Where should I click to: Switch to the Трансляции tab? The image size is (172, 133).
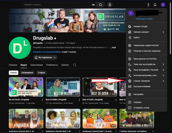tap(37, 65)
